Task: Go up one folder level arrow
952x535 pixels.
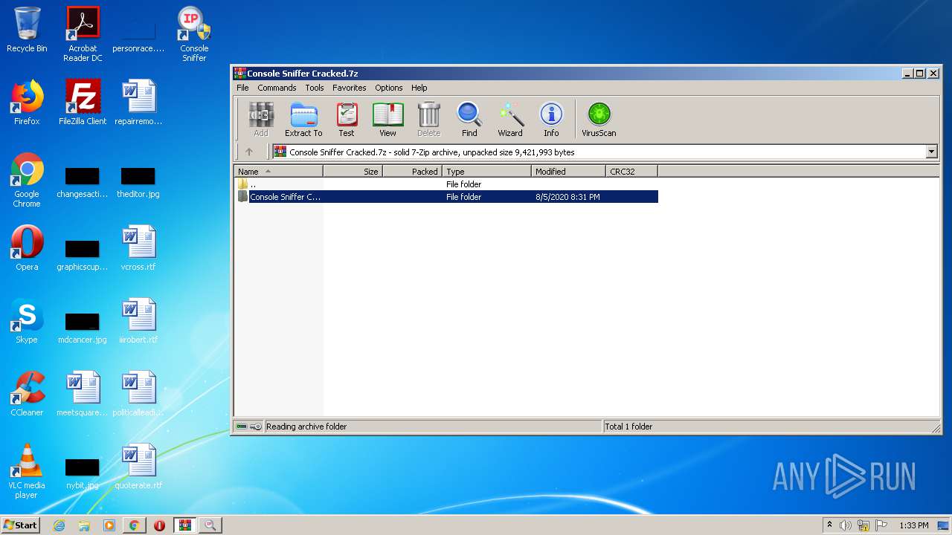Action: [x=249, y=152]
